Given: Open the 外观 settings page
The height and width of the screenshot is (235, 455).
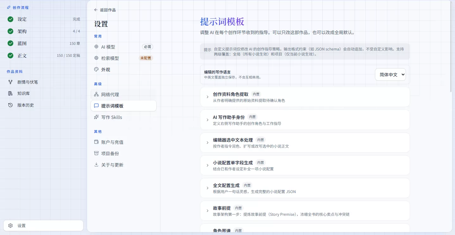Looking at the screenshot, I should [123, 69].
